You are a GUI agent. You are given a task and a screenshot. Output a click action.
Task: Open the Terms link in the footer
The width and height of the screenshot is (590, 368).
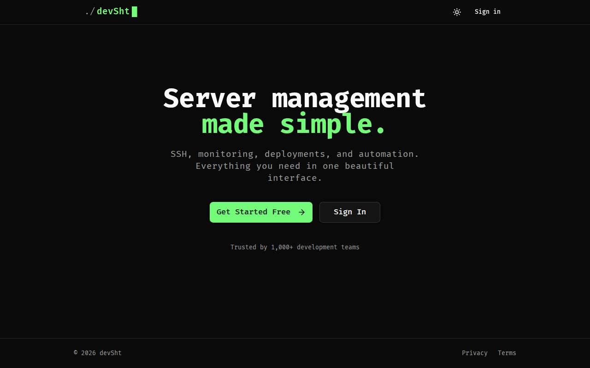tap(507, 353)
